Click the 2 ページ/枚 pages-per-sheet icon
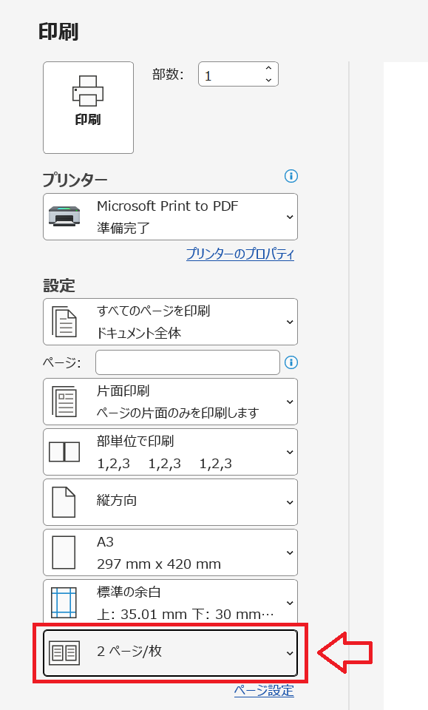This screenshot has height=710, width=428. tap(63, 652)
